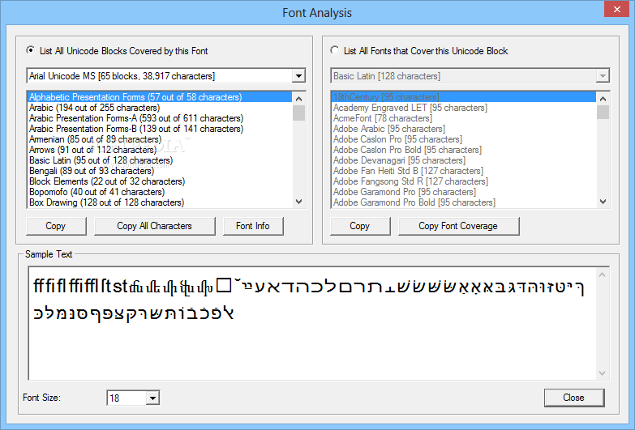635x430 pixels.
Task: Select Armenian (85 out of 89 characters)
Action: click(x=160, y=139)
